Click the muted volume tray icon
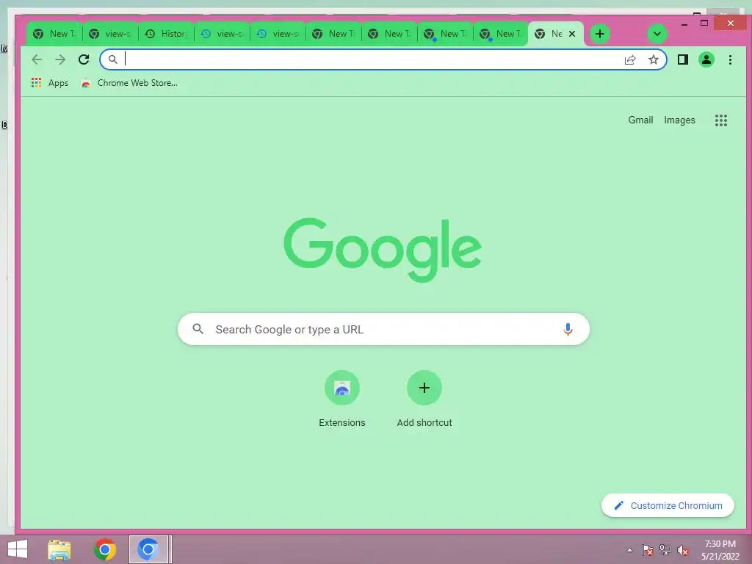The image size is (752, 564). click(683, 550)
